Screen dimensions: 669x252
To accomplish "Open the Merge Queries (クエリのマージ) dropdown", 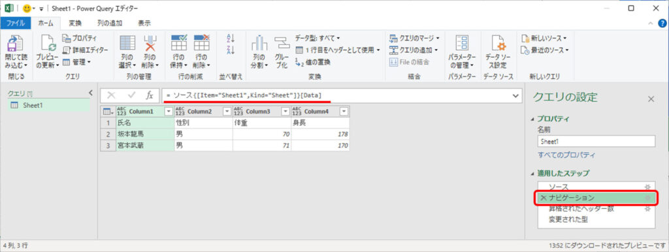I will click(414, 38).
